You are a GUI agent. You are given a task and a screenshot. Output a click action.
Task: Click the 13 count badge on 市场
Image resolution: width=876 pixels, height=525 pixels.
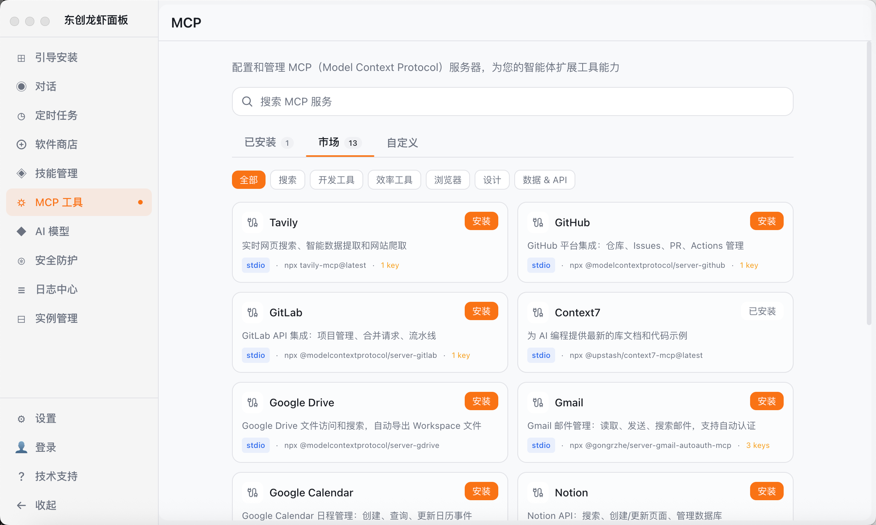tap(353, 143)
